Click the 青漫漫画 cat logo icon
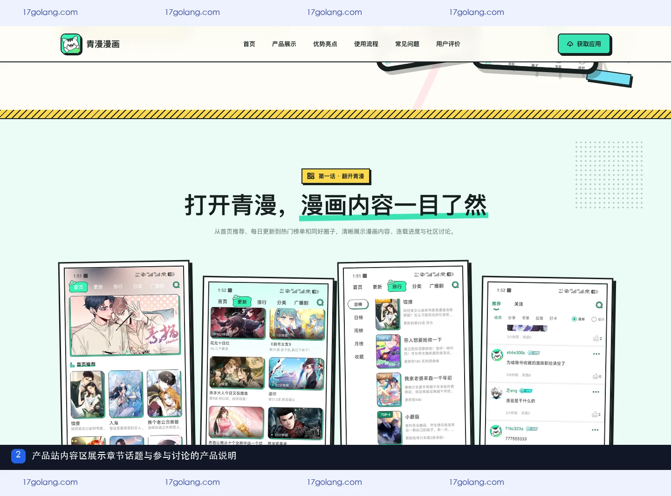 [x=71, y=44]
